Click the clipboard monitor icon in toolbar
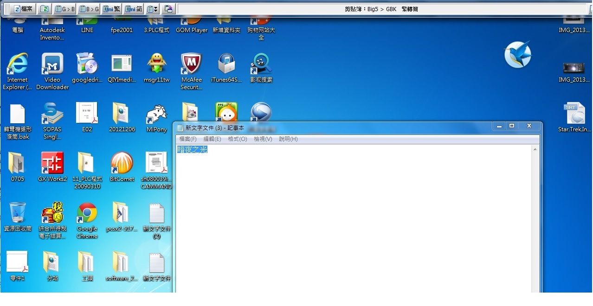Screen dimensions: 593x306 168,9
